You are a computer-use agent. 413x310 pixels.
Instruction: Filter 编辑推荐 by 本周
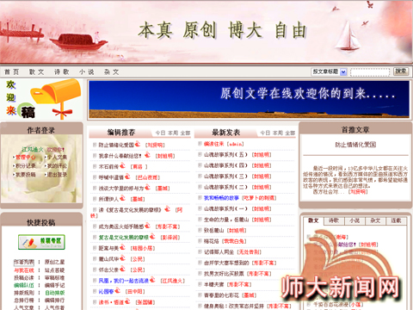pos(173,133)
